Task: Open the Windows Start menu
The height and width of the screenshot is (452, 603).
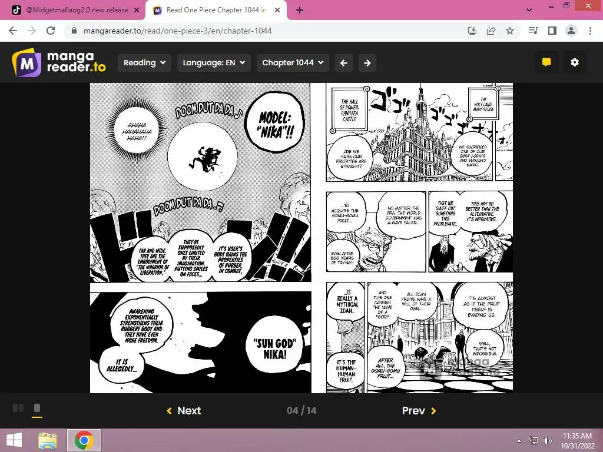Action: click(x=14, y=440)
